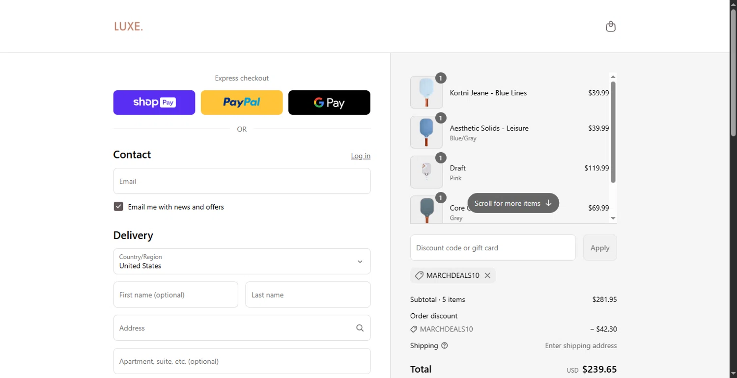This screenshot has width=737, height=378.
Task: Focus the Email input field
Action: (x=242, y=181)
